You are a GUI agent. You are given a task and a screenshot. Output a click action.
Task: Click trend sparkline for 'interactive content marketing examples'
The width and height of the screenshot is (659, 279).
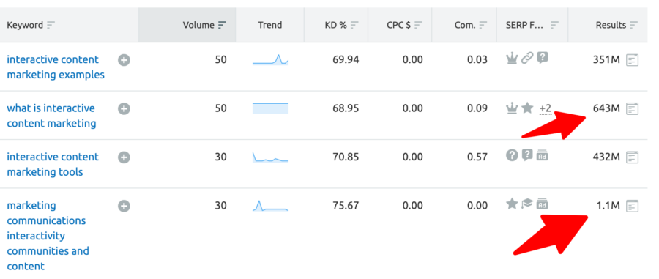(270, 59)
